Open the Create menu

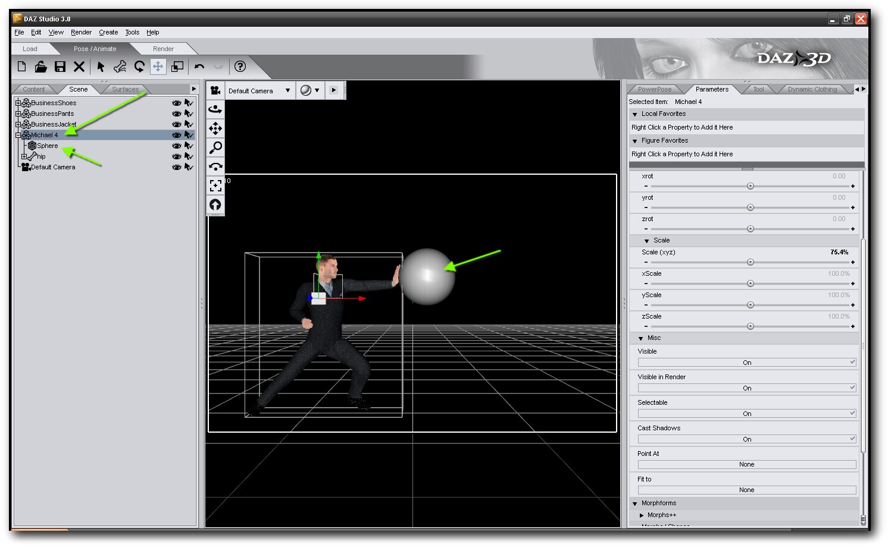108,33
